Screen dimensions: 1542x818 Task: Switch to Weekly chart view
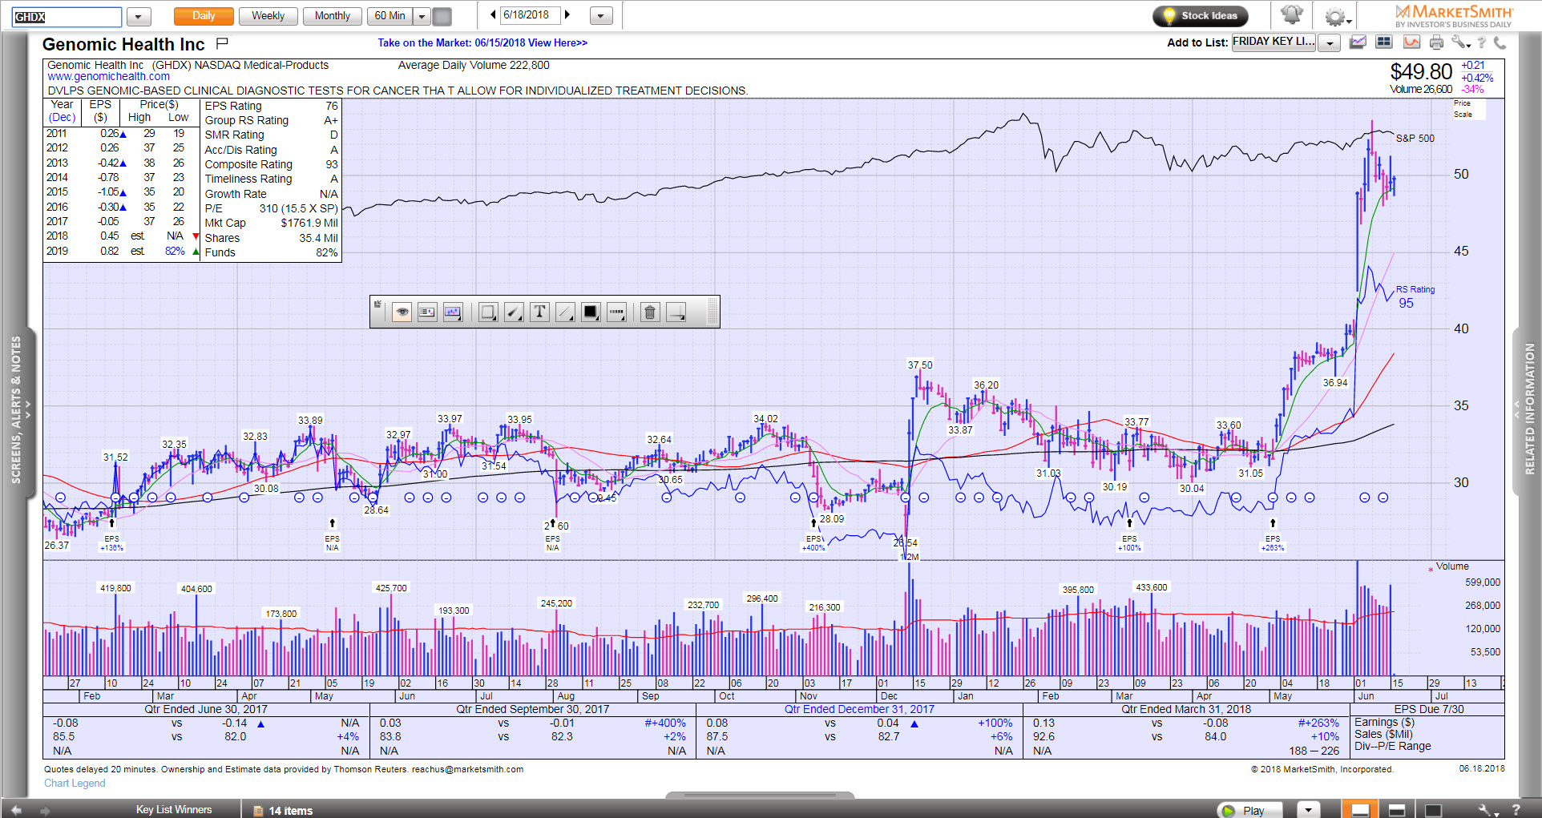pos(268,16)
